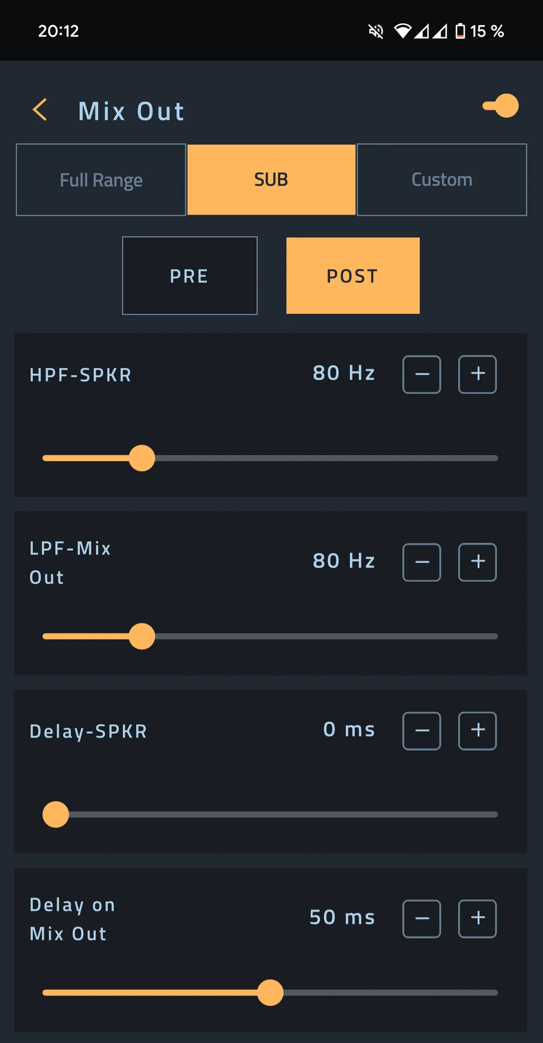Increase Delay on Mix Out with plus
Screen dimensions: 543x1043
click(478, 919)
